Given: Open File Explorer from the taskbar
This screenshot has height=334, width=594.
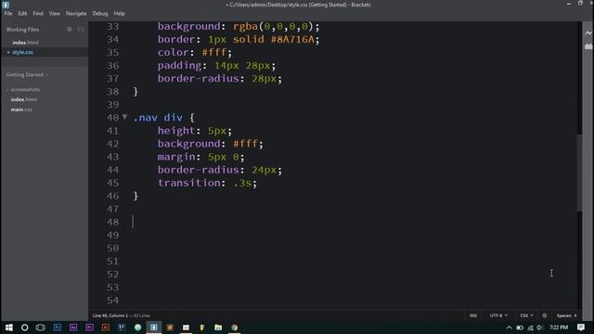Looking at the screenshot, I should [218, 328].
